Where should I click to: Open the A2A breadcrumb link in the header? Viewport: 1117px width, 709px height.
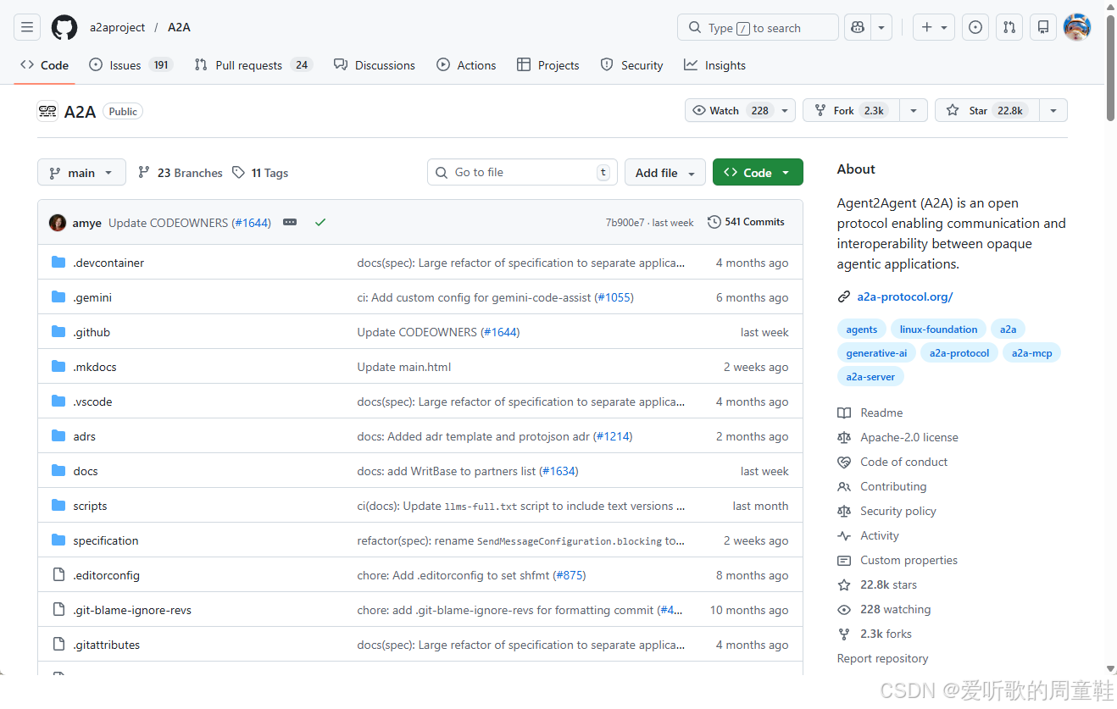pyautogui.click(x=179, y=27)
